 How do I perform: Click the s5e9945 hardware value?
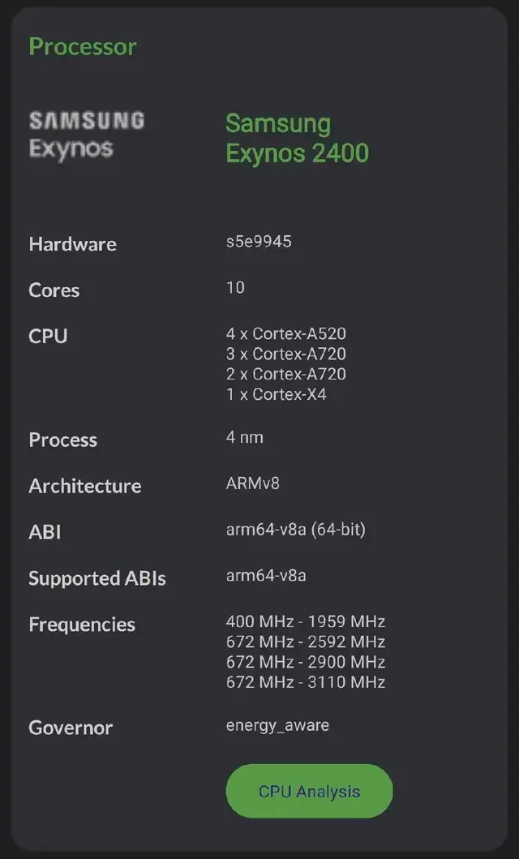coord(259,242)
